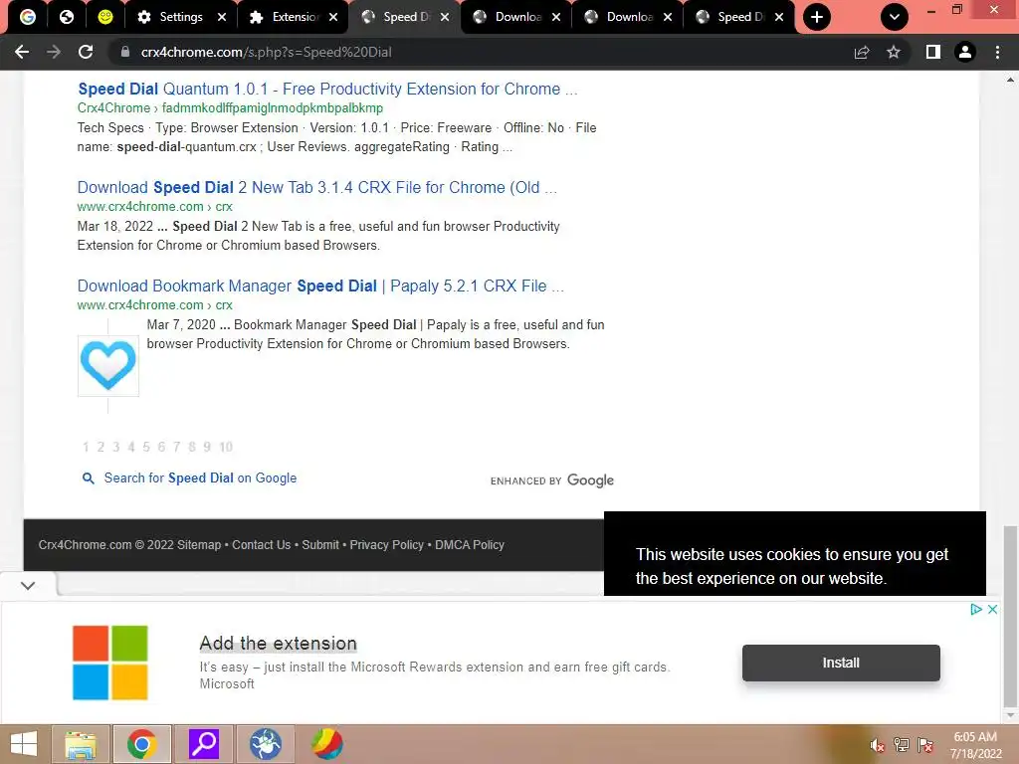1019x764 pixels.
Task: Click the Action Center flag icon
Action: point(925,745)
